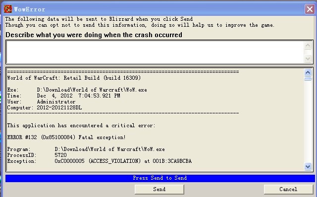This screenshot has width=317, height=197.
Task: Close the WowError window
Action: [310, 9]
